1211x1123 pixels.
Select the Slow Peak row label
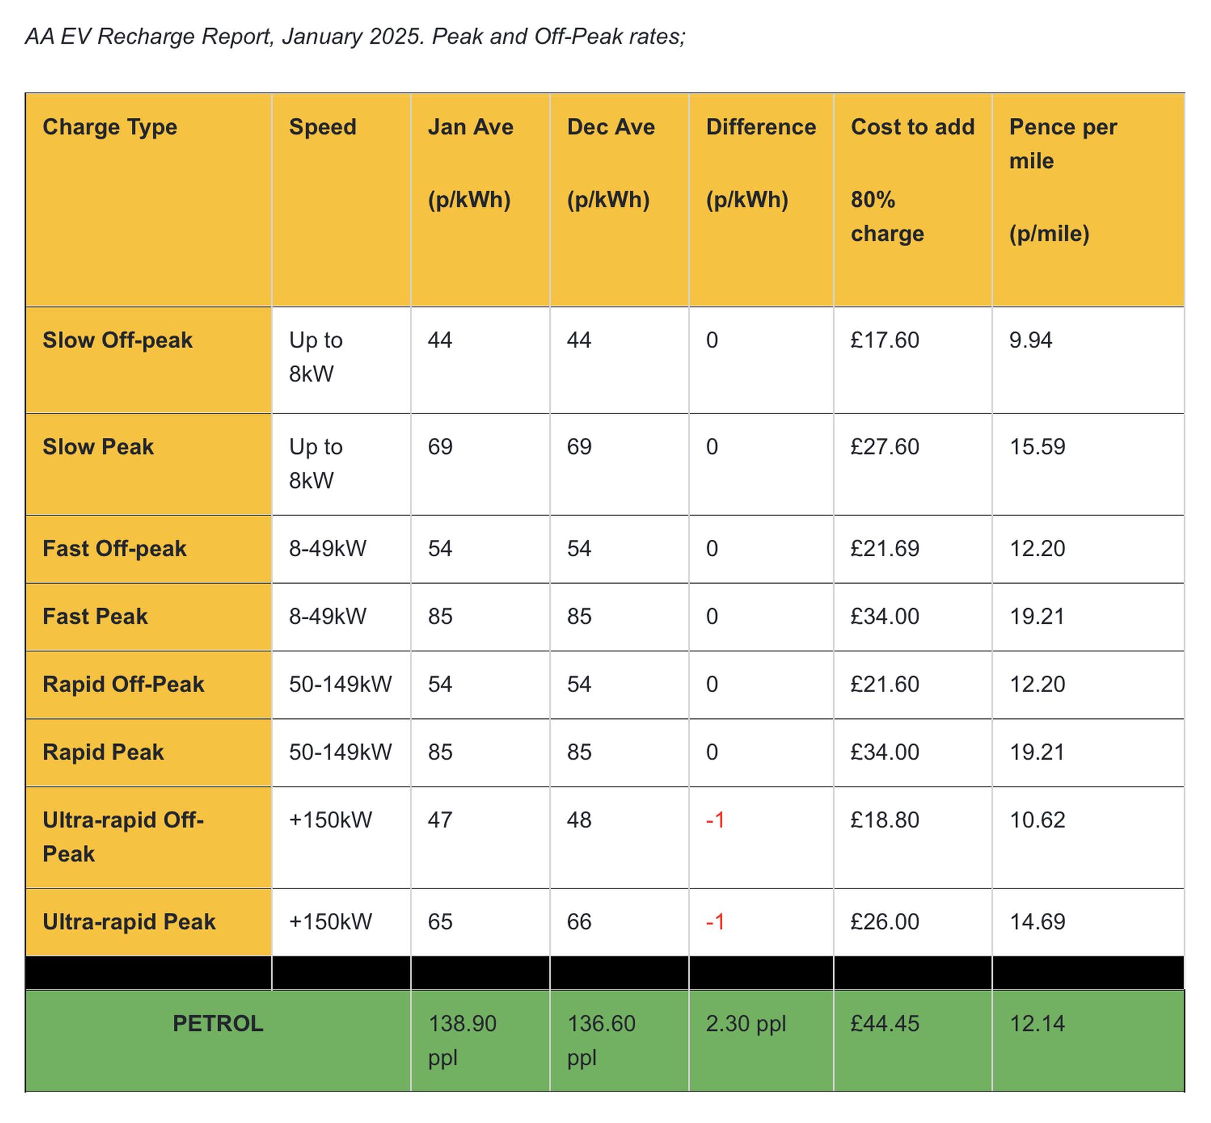[x=98, y=447]
